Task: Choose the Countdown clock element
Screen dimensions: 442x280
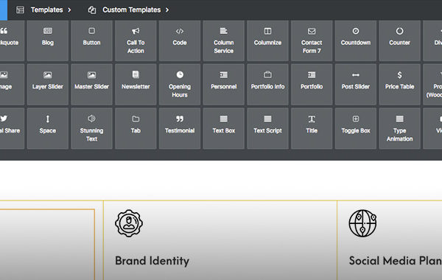Action: 356,41
